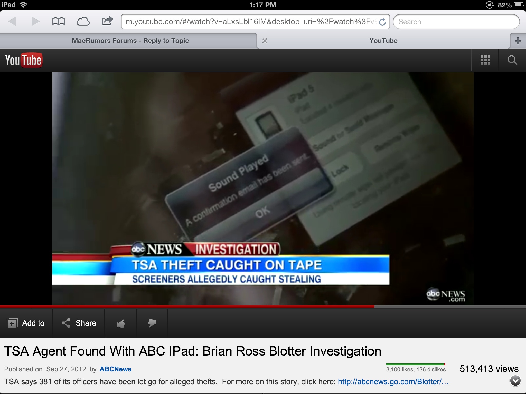Click the YouTube logo
Screen dimensions: 526x394
(24, 60)
